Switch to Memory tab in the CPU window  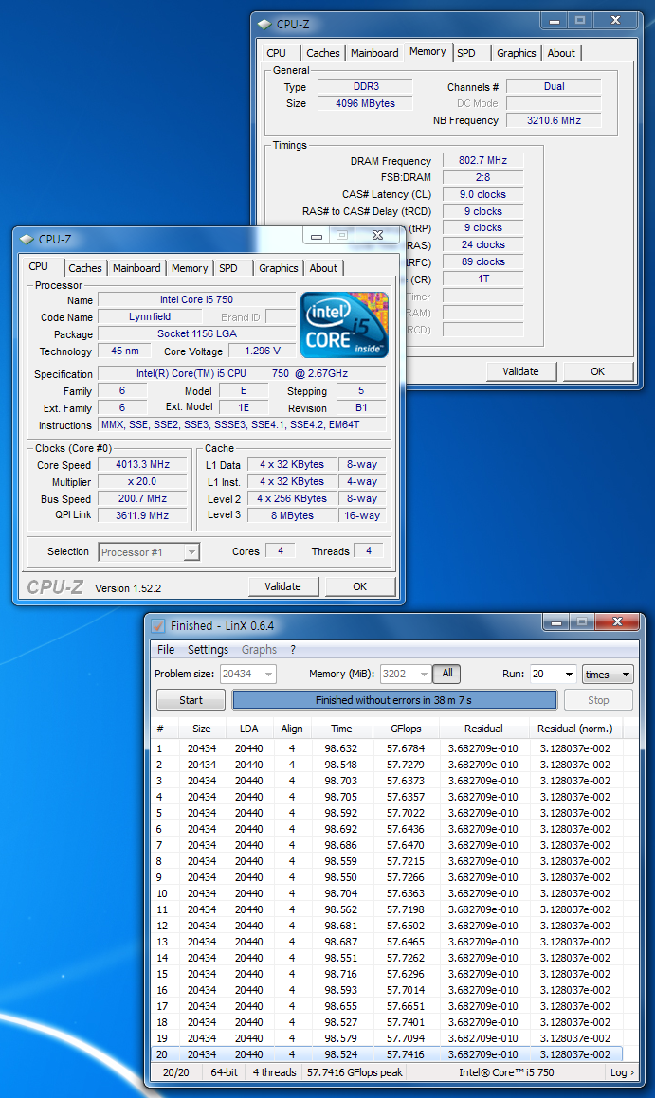click(x=190, y=268)
